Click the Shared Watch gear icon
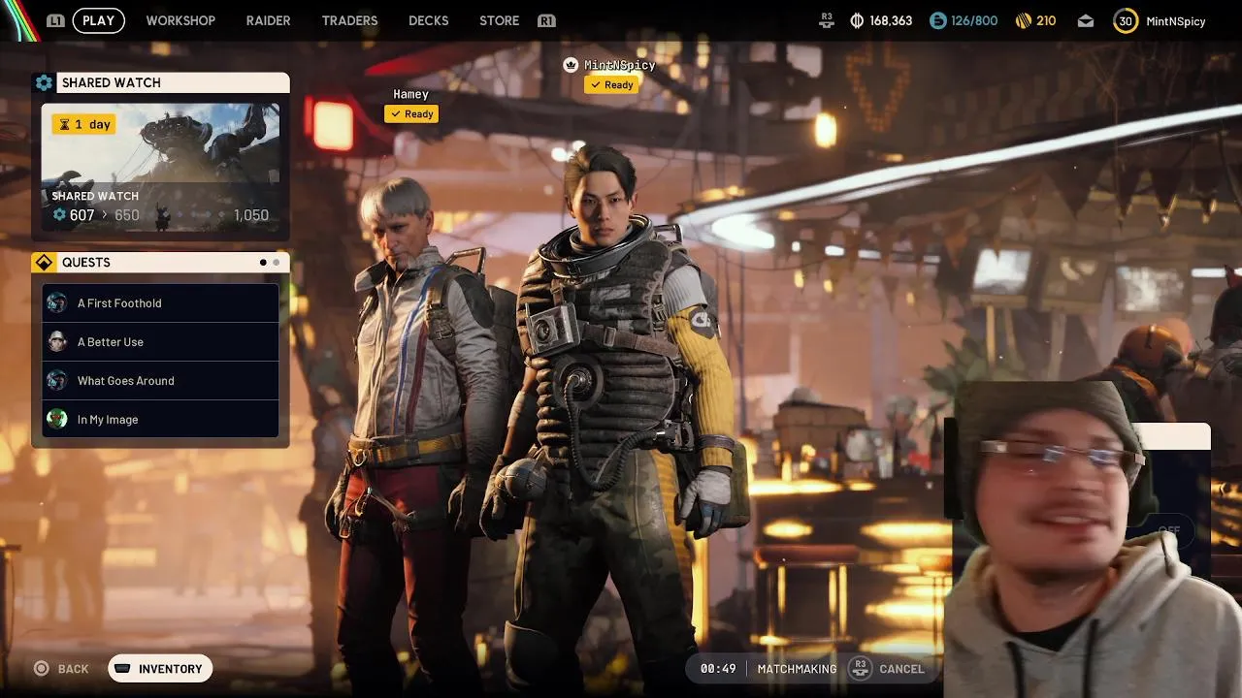 44,82
